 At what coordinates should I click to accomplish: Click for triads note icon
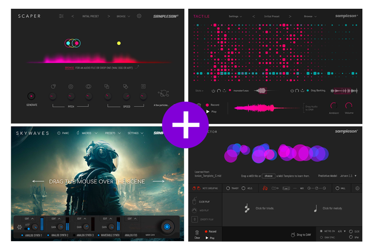247,208
